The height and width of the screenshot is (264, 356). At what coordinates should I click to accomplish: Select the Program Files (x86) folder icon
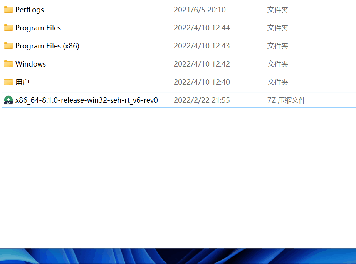(x=8, y=46)
